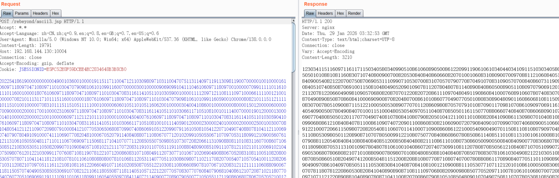Open the request Headers tab
This screenshot has height=178, width=559.
(x=40, y=13)
